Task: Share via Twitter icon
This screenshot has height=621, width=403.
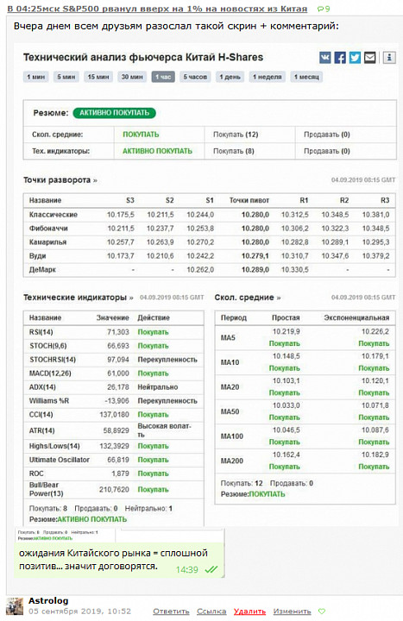Action: coord(355,58)
